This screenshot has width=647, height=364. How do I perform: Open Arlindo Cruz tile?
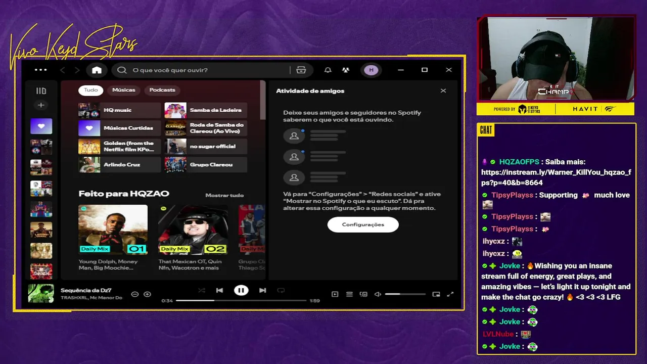click(119, 165)
